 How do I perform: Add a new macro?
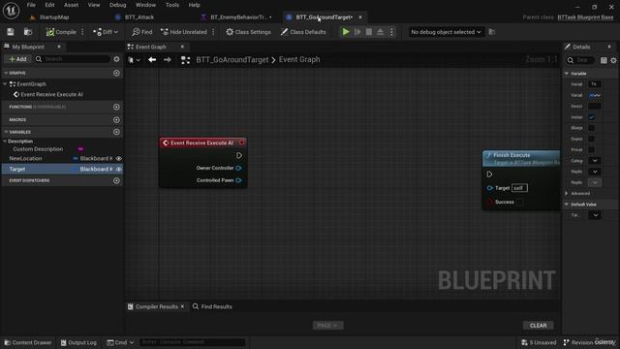pos(116,119)
